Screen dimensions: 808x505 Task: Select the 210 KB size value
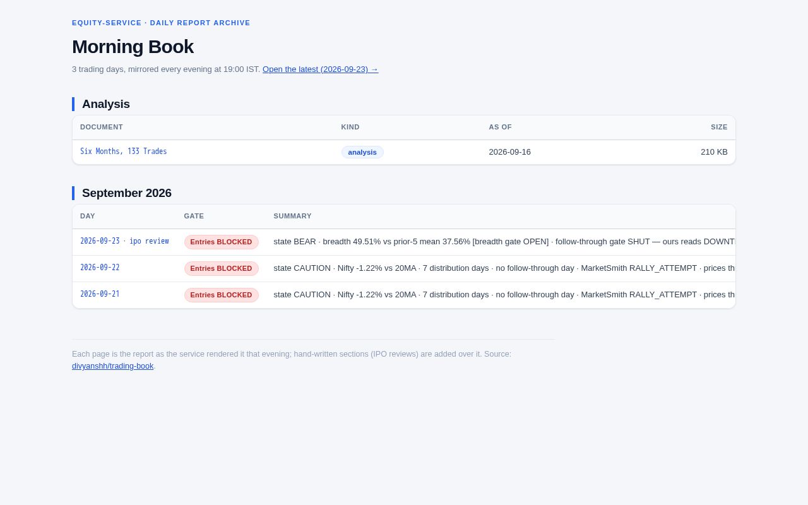point(714,152)
